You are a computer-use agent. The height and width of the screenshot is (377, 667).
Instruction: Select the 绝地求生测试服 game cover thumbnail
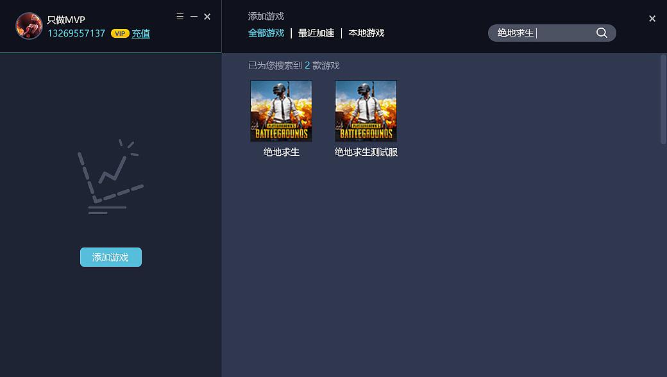pyautogui.click(x=366, y=111)
